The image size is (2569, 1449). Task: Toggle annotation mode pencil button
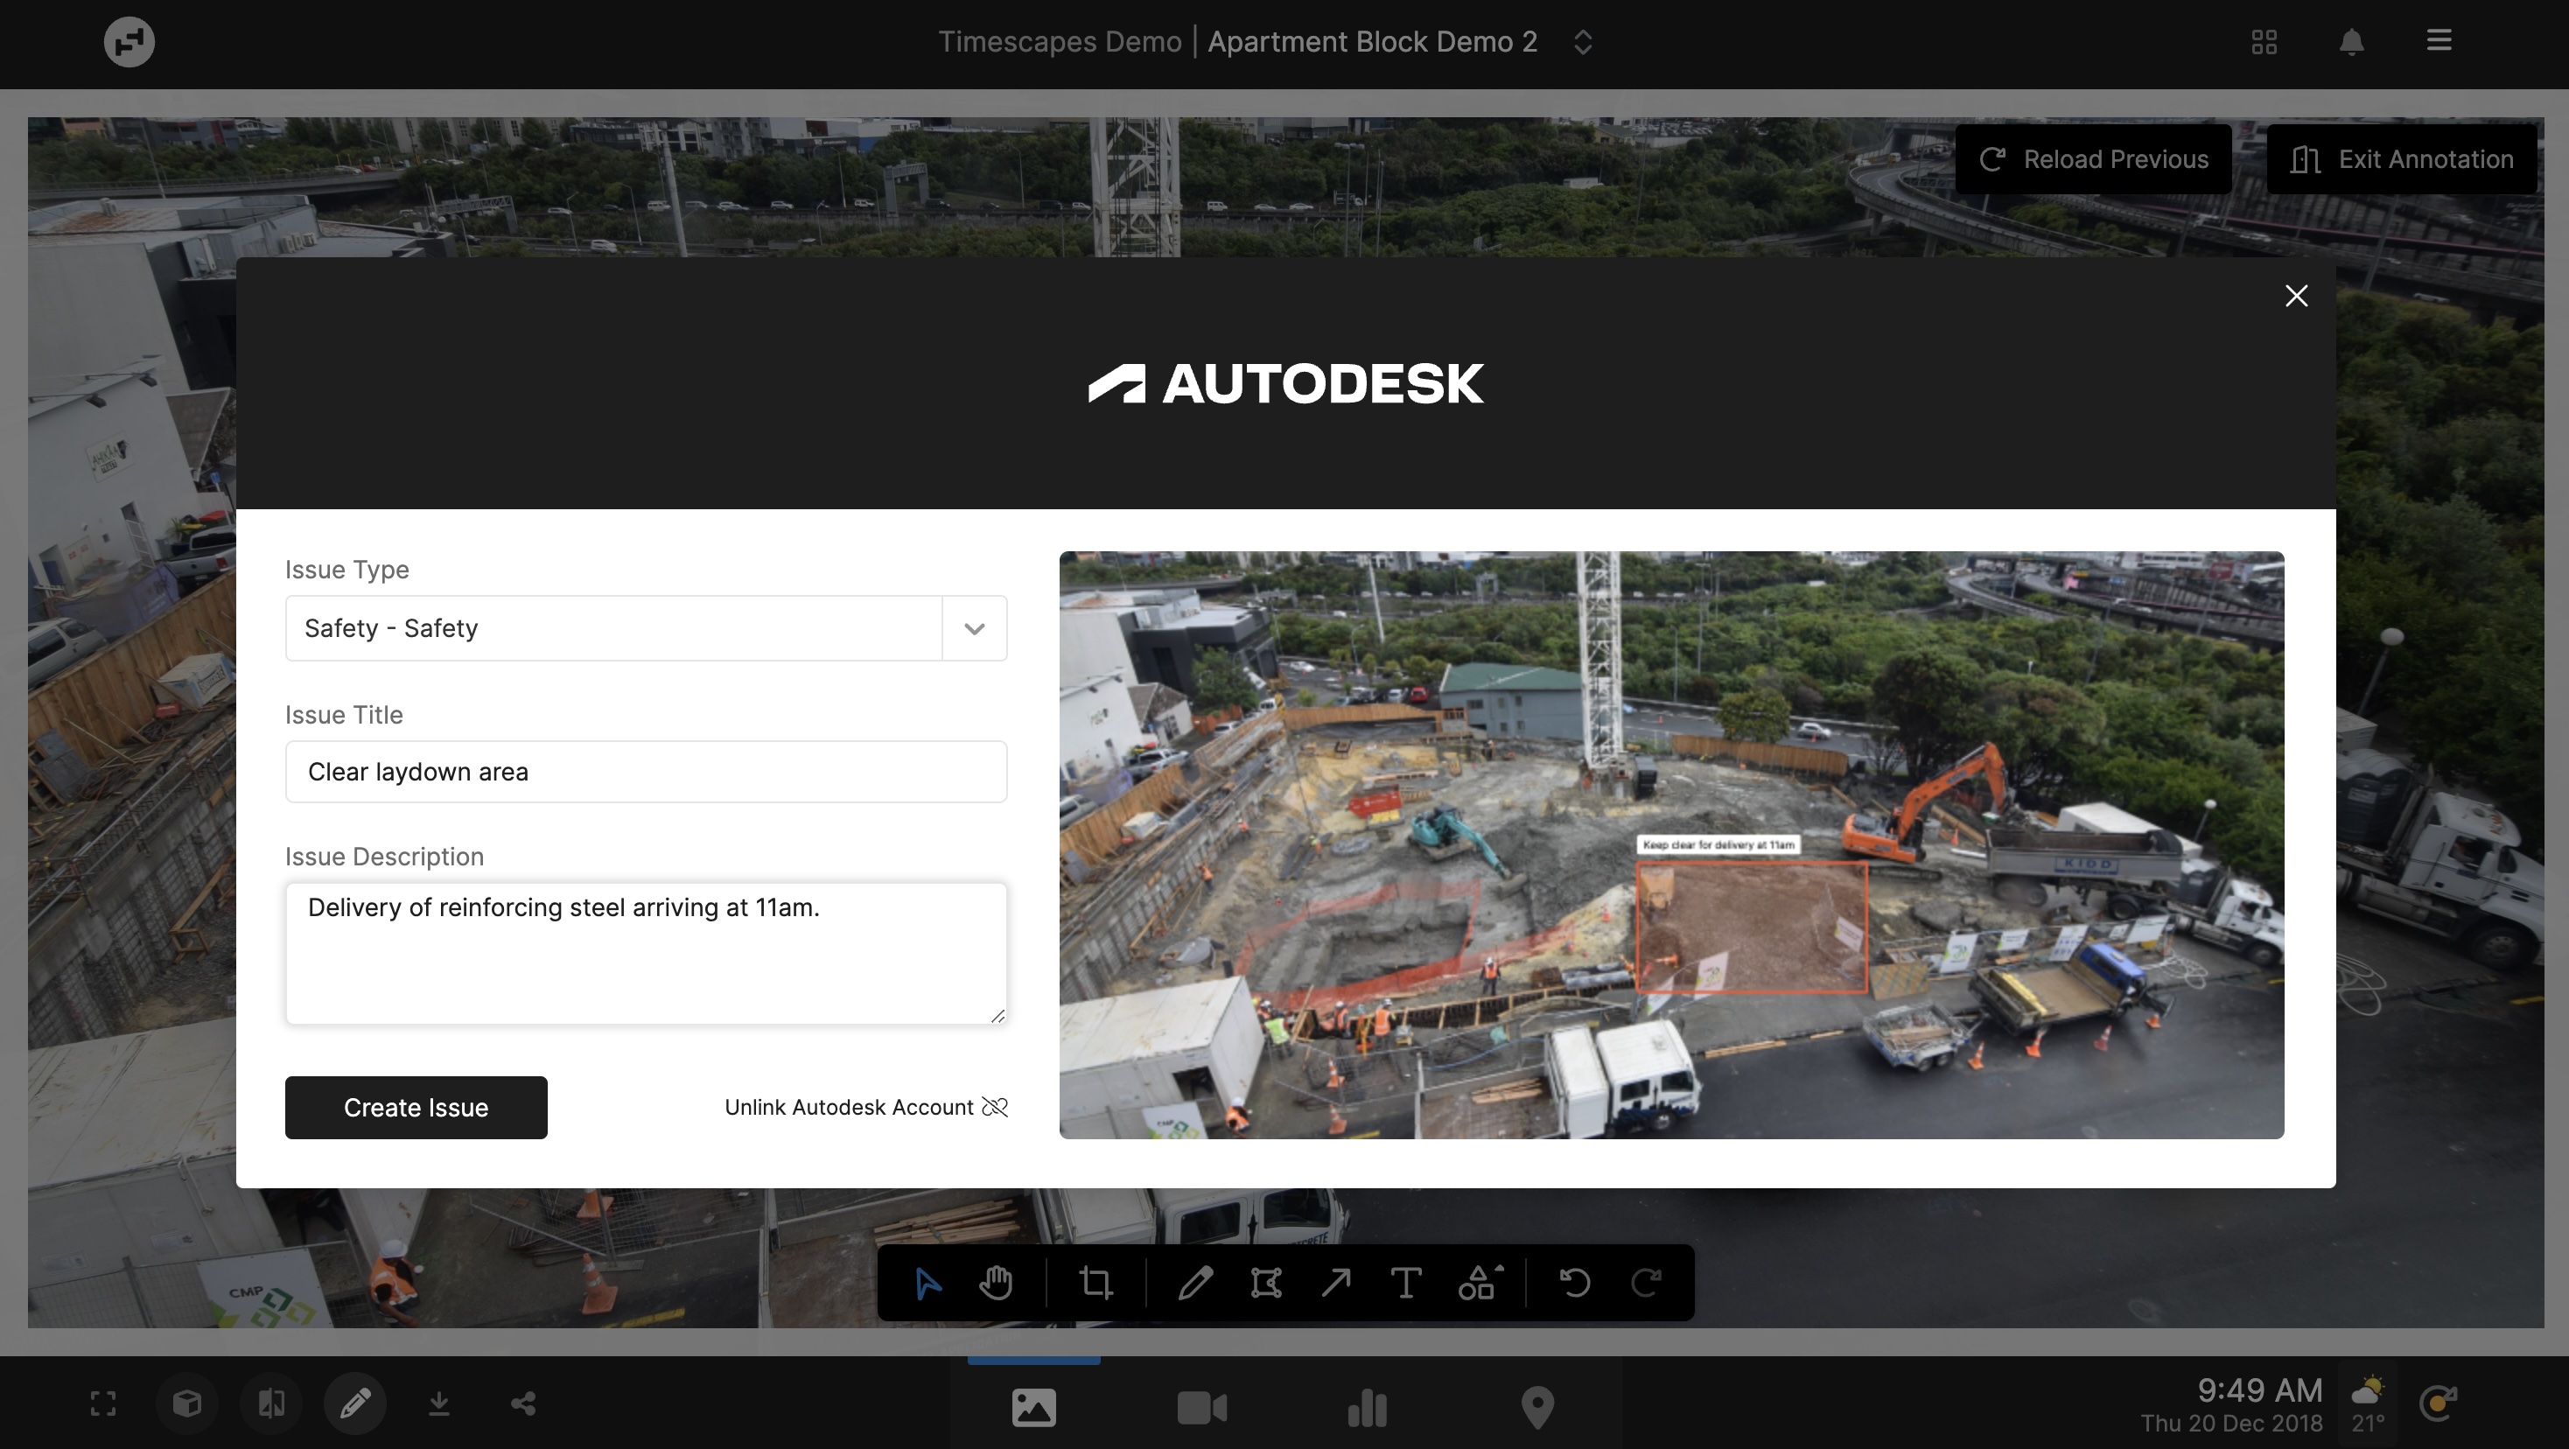click(x=355, y=1404)
